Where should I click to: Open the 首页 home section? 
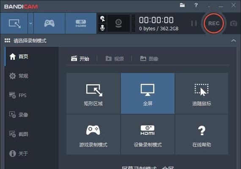point(32,56)
